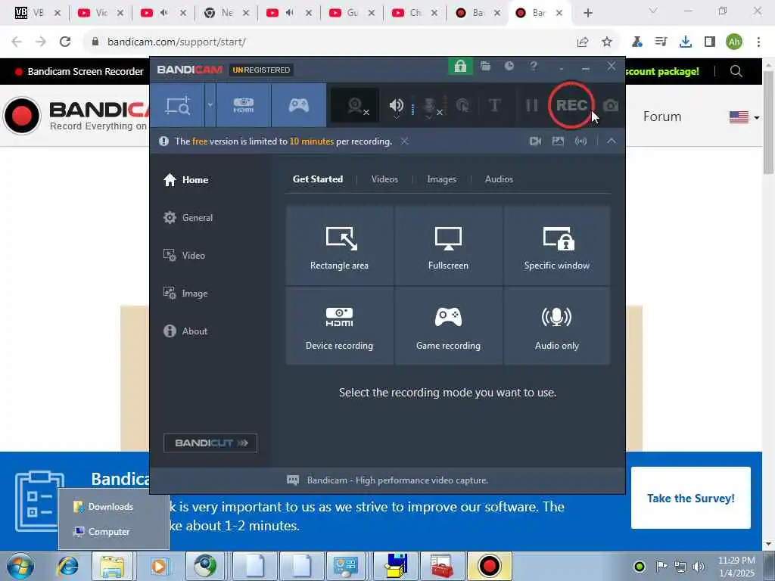Image resolution: width=775 pixels, height=581 pixels.
Task: Choose Fullscreen recording mode
Action: point(448,246)
